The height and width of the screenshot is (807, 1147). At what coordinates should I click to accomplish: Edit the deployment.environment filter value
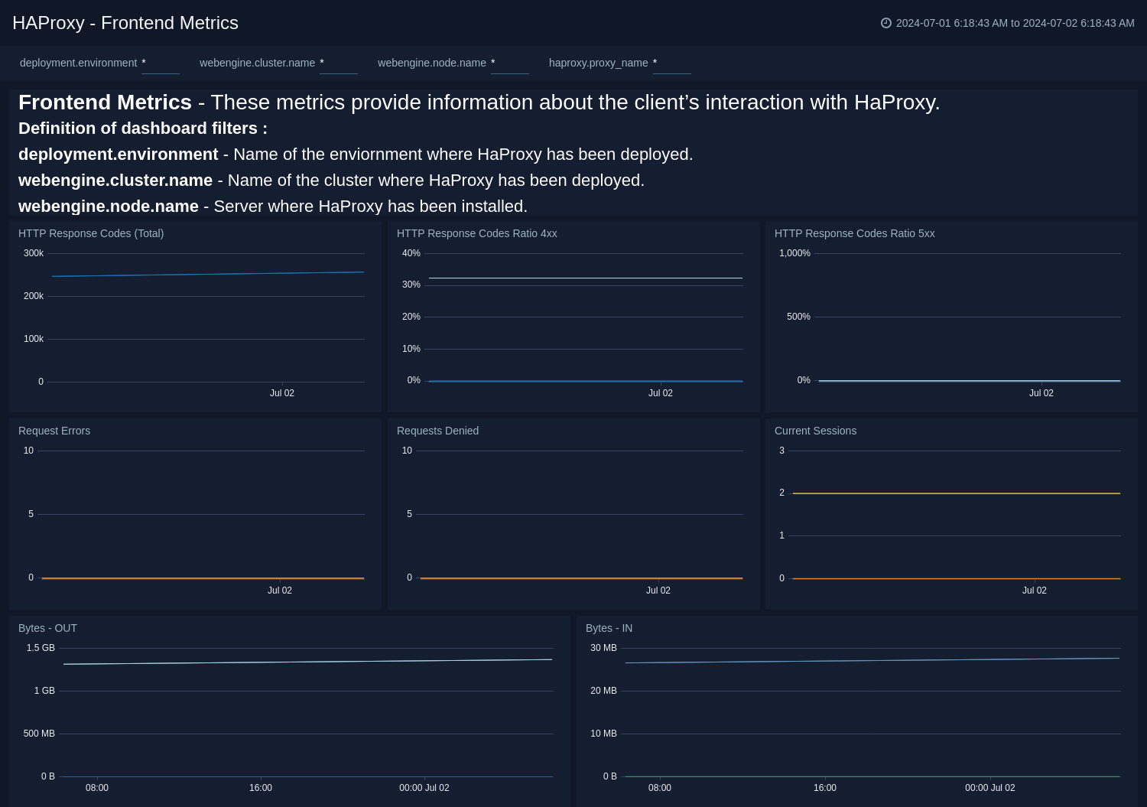161,63
